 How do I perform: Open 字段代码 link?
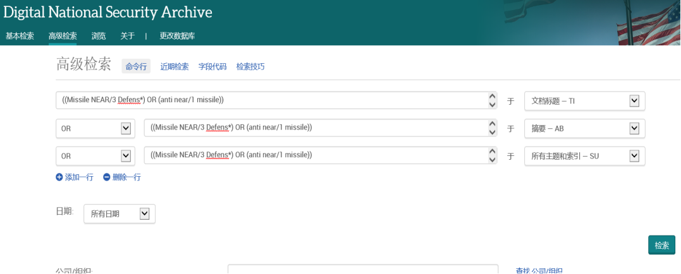[x=212, y=67]
